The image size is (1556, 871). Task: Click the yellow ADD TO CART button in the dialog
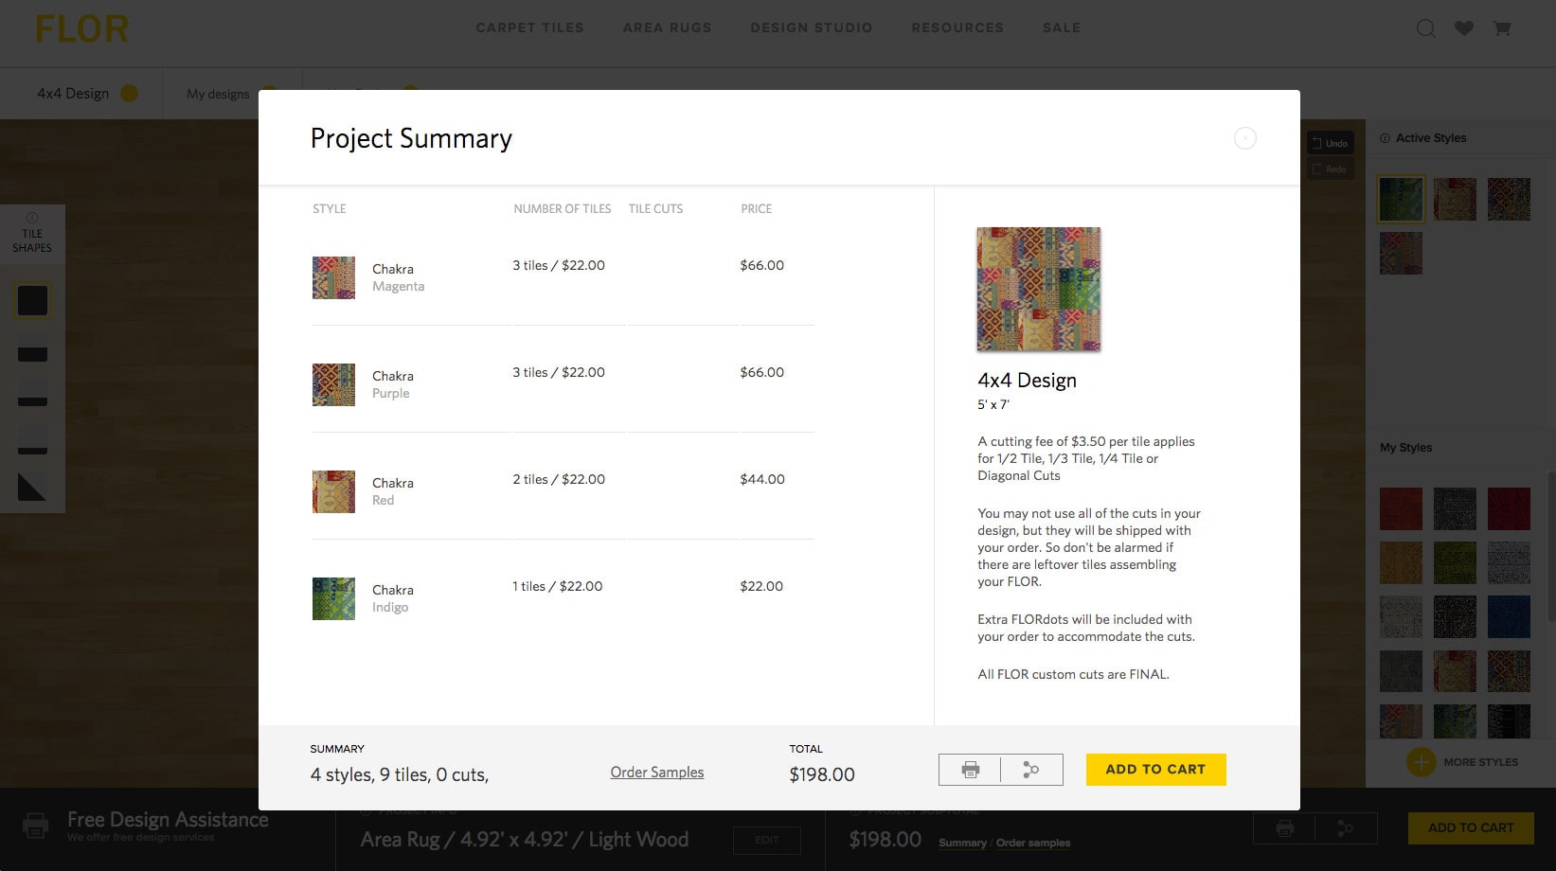coord(1155,770)
